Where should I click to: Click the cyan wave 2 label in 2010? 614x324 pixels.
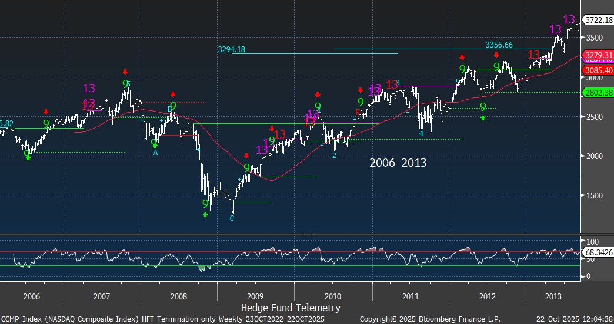click(334, 156)
